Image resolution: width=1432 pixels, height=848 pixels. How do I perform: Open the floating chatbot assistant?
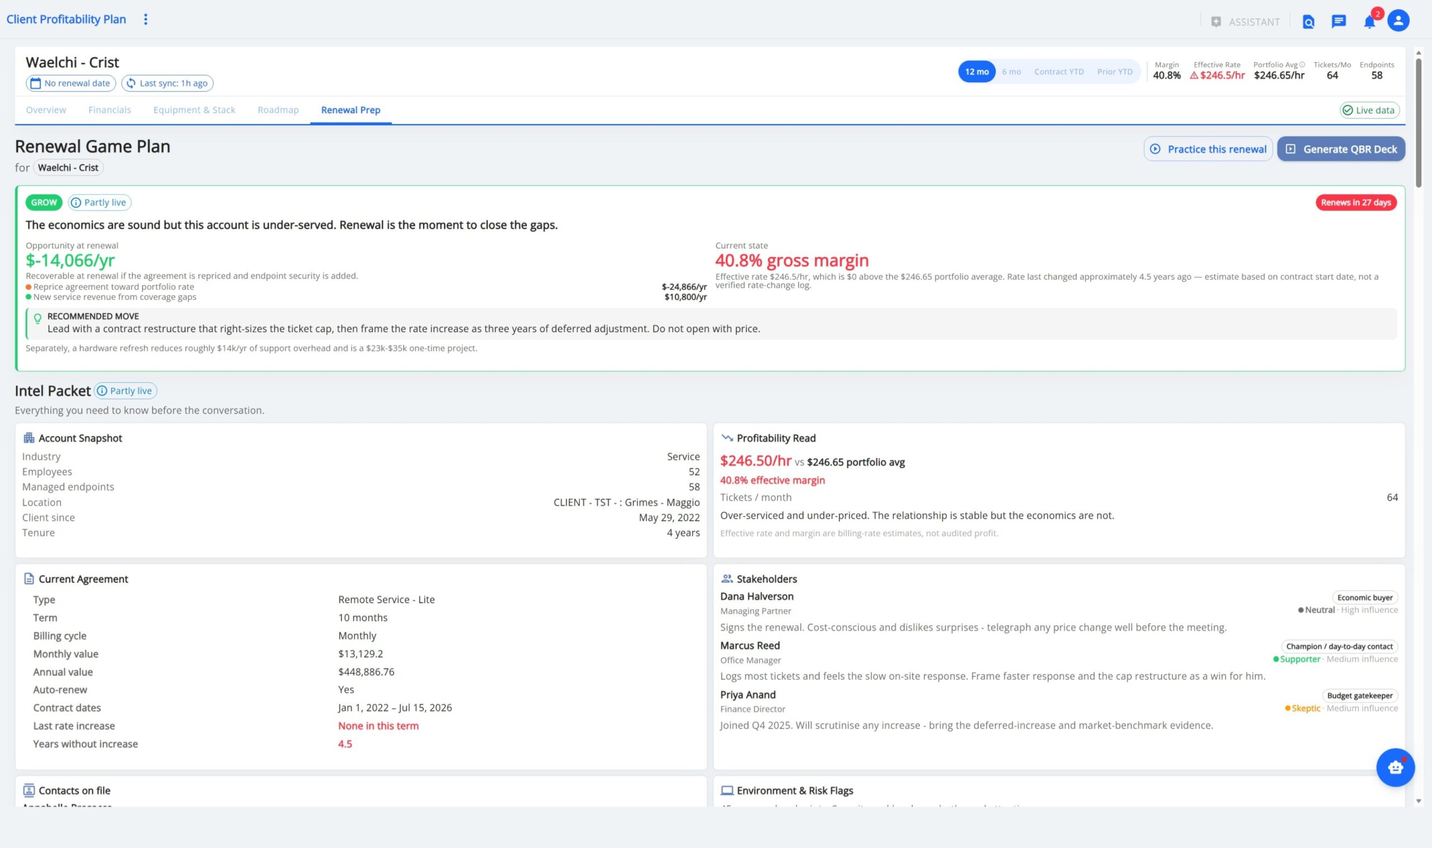click(x=1395, y=767)
